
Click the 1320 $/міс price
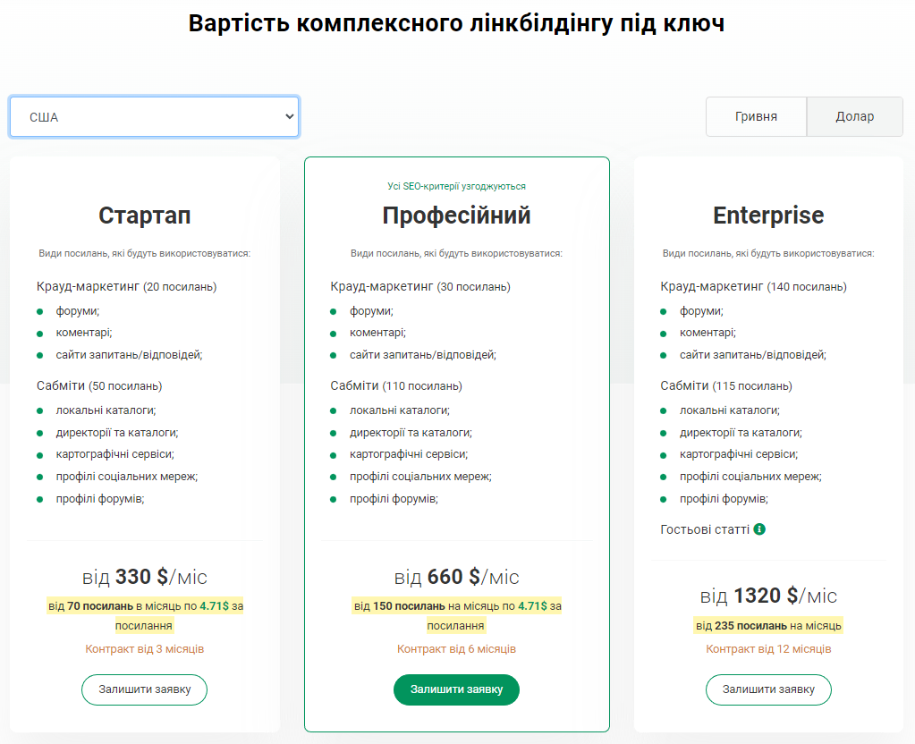pos(768,596)
